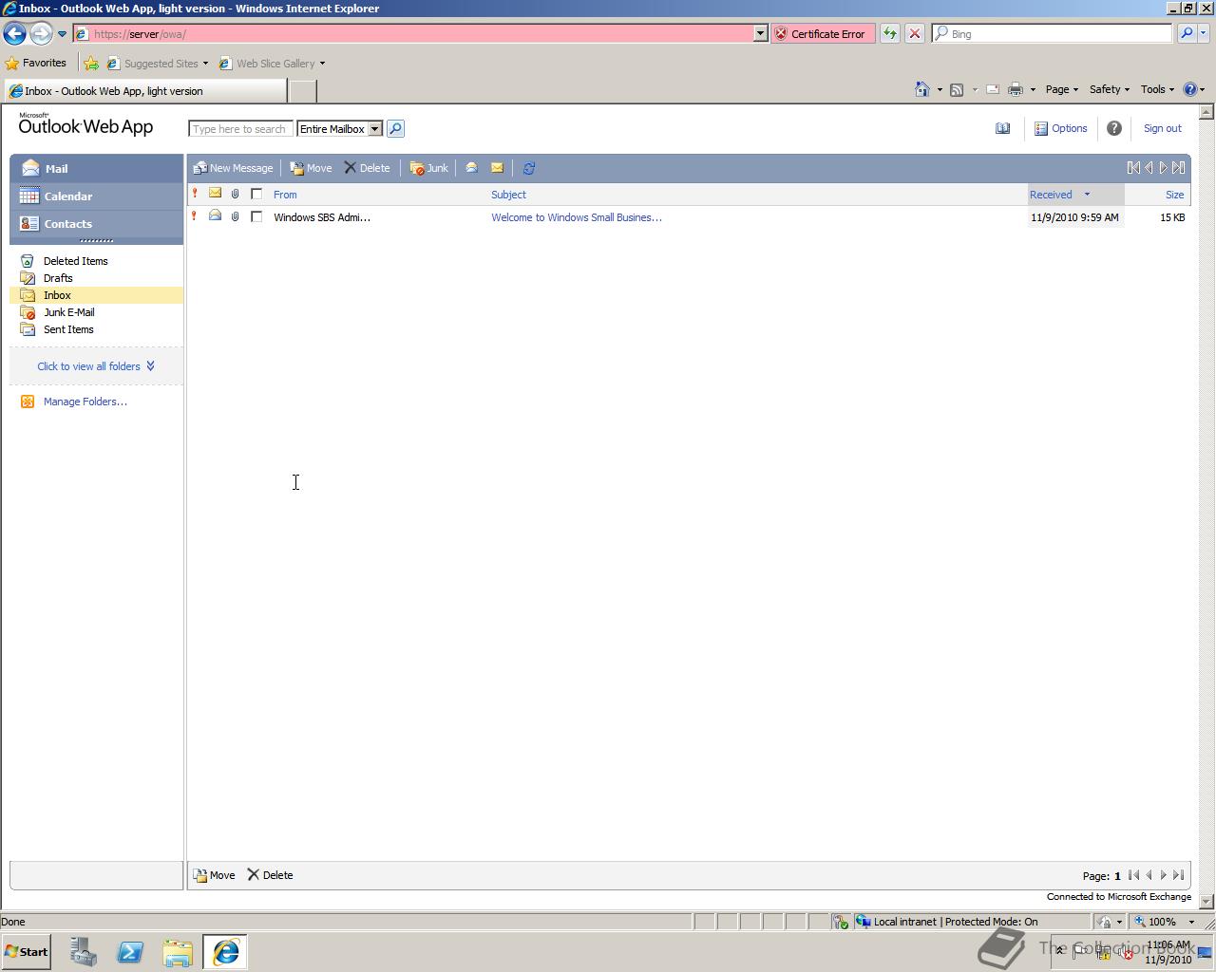Click the IE Stop button
This screenshot has width=1216, height=972.
[915, 33]
